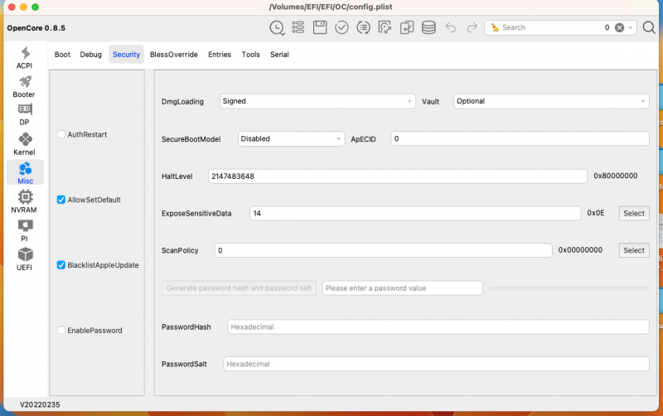Image resolution: width=663 pixels, height=416 pixels.
Task: Open the SecureBootModel dropdown
Action: tap(291, 138)
